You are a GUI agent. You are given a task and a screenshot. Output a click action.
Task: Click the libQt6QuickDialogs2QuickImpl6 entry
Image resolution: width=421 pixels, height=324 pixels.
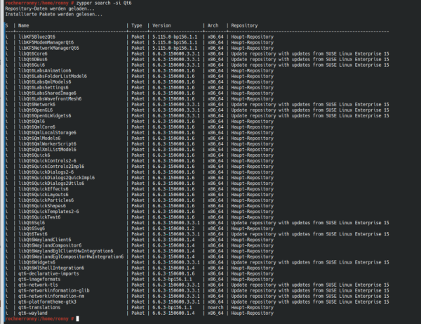tap(56, 178)
